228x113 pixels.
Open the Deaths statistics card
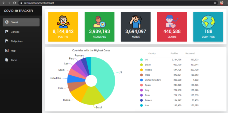coord(172,27)
